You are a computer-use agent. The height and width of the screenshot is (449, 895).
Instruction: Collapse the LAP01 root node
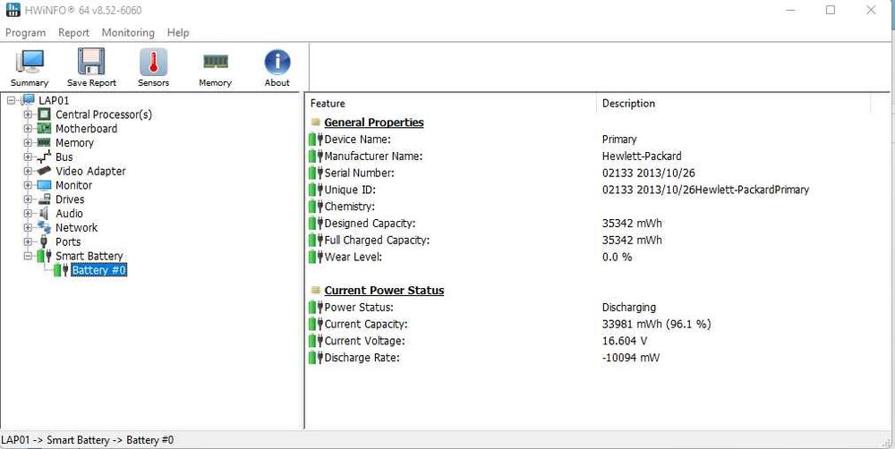point(12,100)
